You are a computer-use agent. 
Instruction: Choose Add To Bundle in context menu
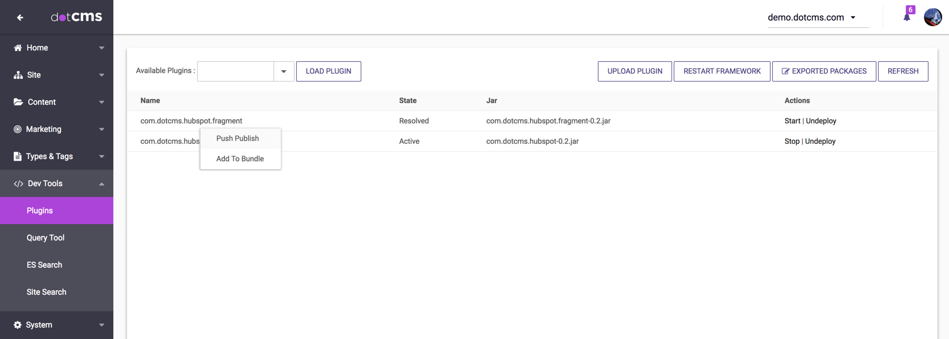[240, 159]
